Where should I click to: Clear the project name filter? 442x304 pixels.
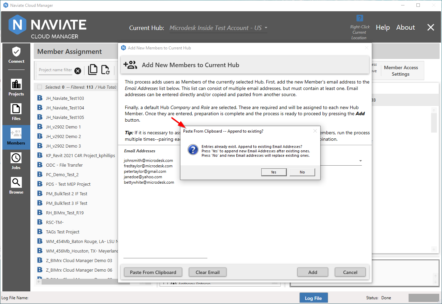(x=78, y=71)
